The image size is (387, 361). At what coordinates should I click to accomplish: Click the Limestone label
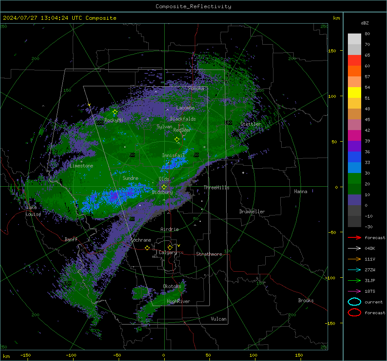click(81, 166)
